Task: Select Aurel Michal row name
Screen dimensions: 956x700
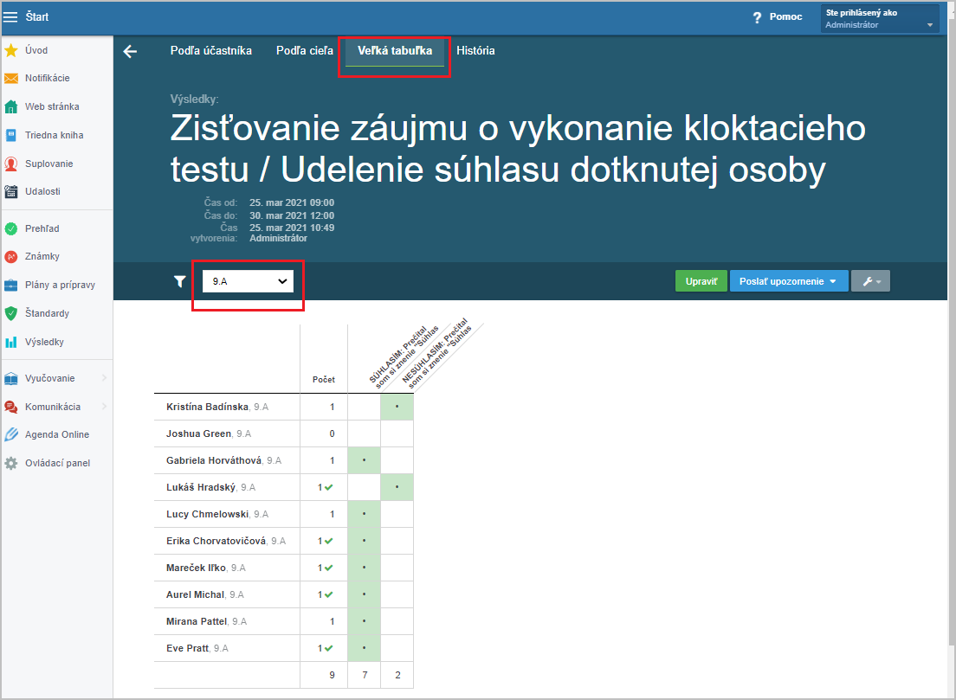Action: point(195,594)
